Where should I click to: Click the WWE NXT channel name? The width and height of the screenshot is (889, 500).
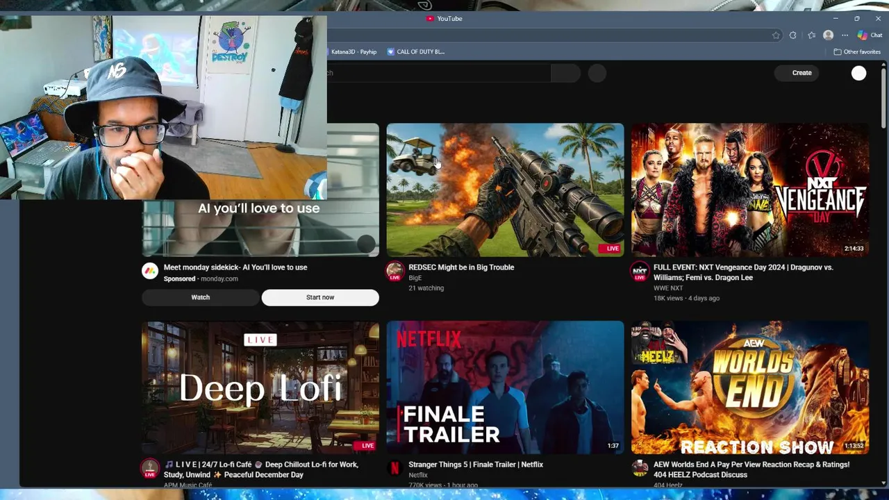point(668,288)
